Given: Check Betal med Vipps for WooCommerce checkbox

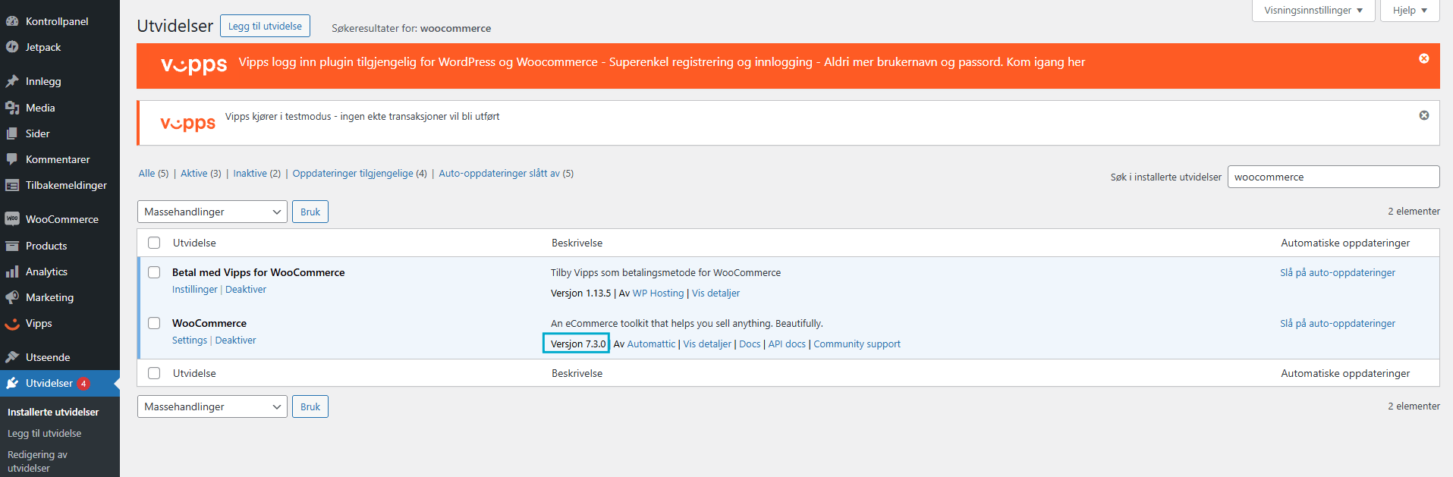Looking at the screenshot, I should tap(154, 272).
